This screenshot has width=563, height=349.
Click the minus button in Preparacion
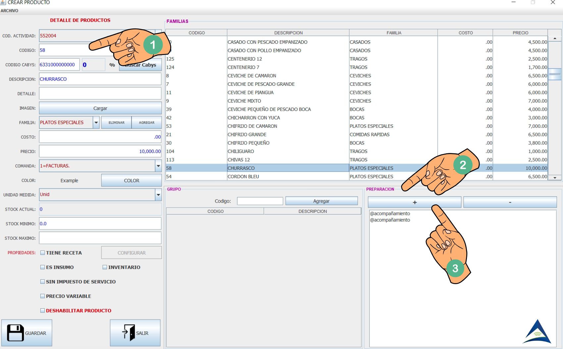point(510,202)
